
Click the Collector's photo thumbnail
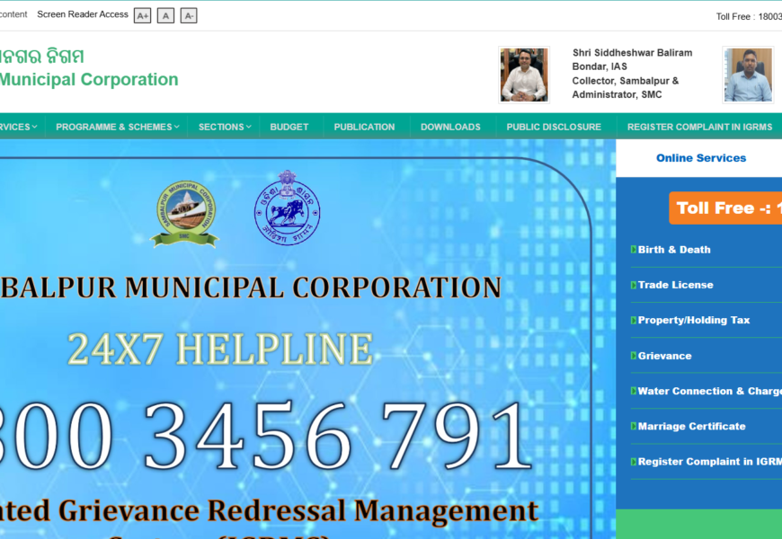[524, 75]
